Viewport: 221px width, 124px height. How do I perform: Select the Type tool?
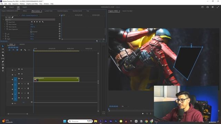pos(3,71)
